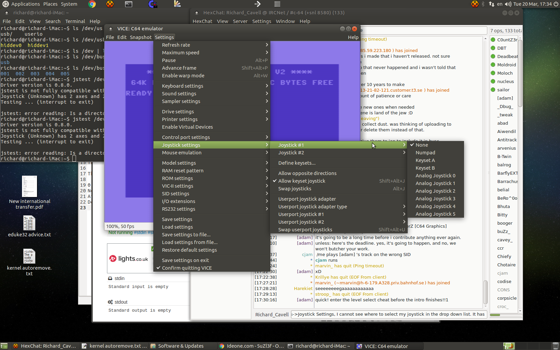Click the Richard_Cavell nick button
The height and width of the screenshot is (350, 560).
point(272,314)
